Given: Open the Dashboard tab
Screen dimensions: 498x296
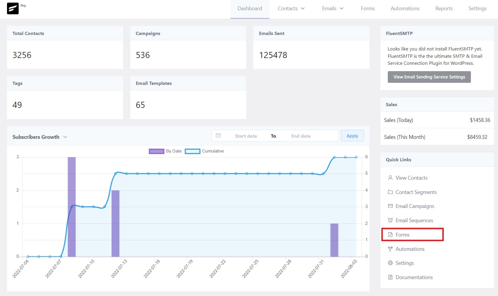Looking at the screenshot, I should (x=250, y=8).
